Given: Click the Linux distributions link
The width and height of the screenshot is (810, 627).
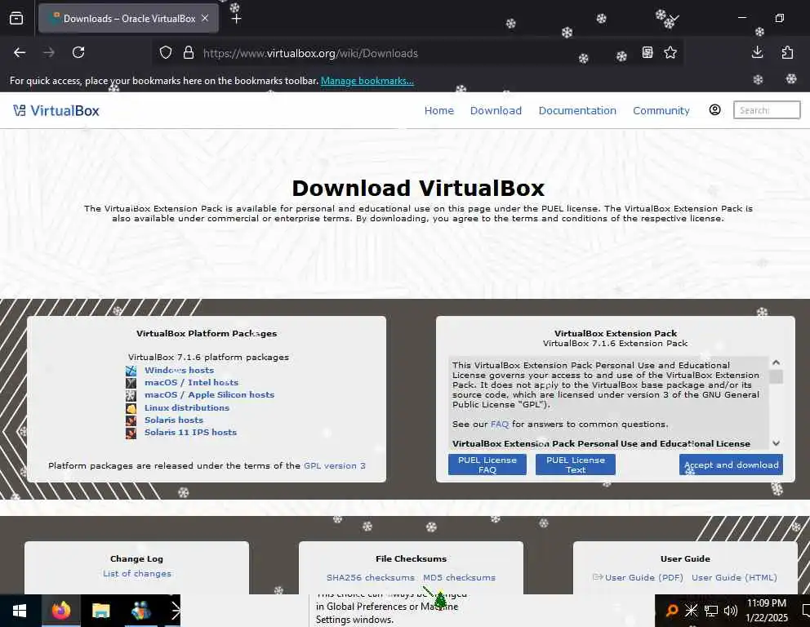Looking at the screenshot, I should click(x=186, y=407).
